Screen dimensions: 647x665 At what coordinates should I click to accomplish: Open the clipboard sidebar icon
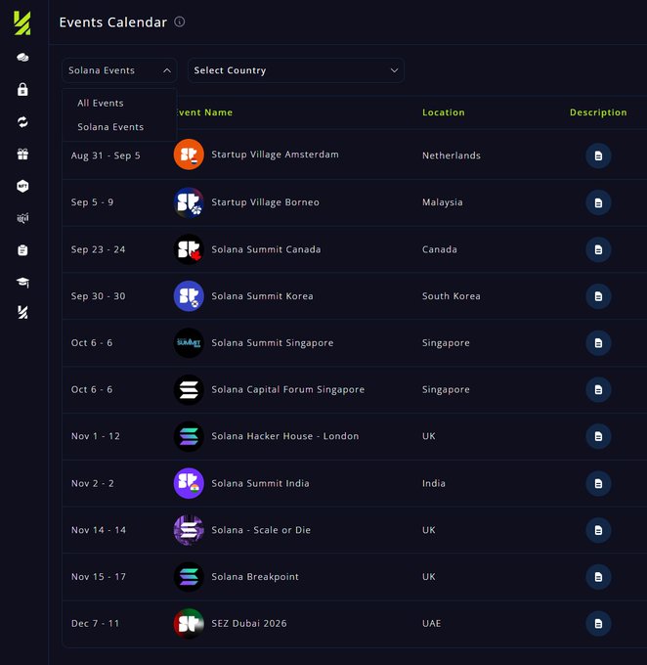click(x=22, y=250)
